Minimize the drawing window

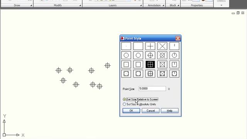pyautogui.click(x=233, y=13)
